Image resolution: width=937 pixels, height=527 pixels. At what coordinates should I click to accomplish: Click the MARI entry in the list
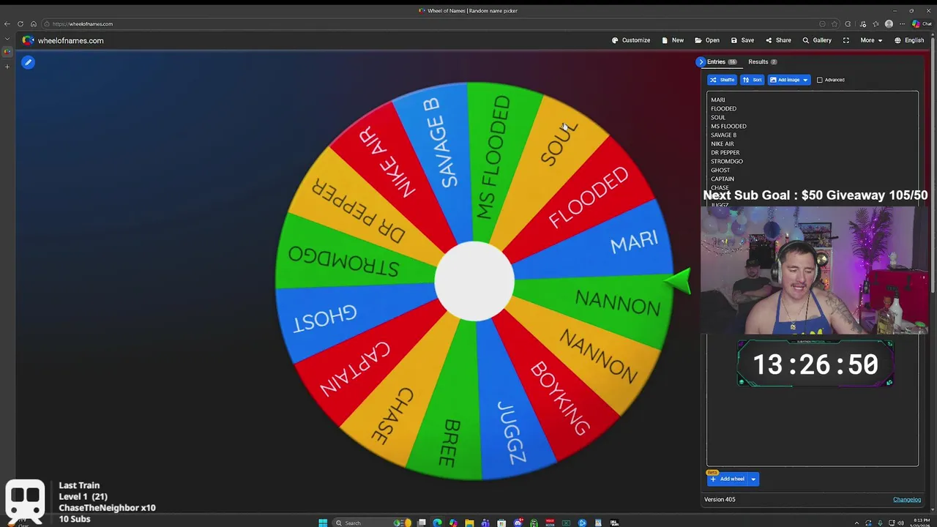[718, 100]
